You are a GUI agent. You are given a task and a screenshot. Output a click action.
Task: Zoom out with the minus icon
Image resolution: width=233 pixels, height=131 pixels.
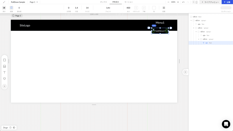coord(168,2)
